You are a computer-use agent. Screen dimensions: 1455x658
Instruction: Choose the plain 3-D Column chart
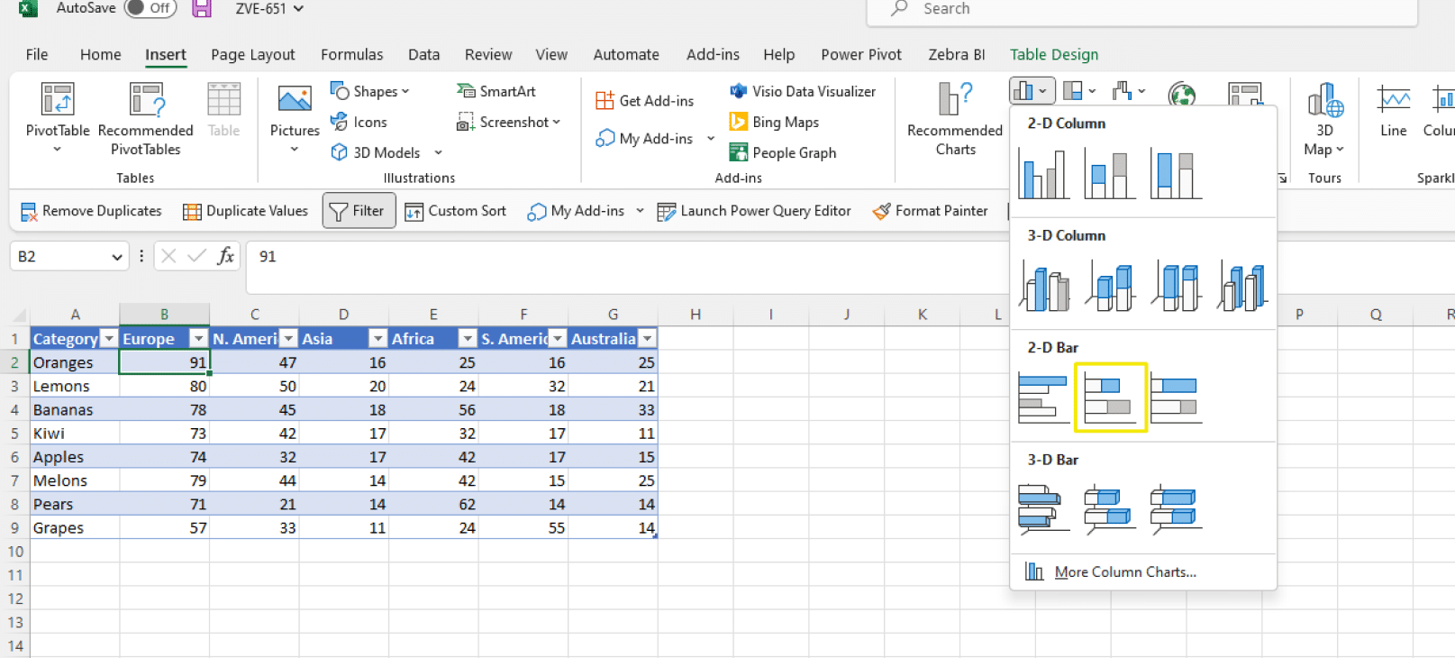pos(1242,285)
